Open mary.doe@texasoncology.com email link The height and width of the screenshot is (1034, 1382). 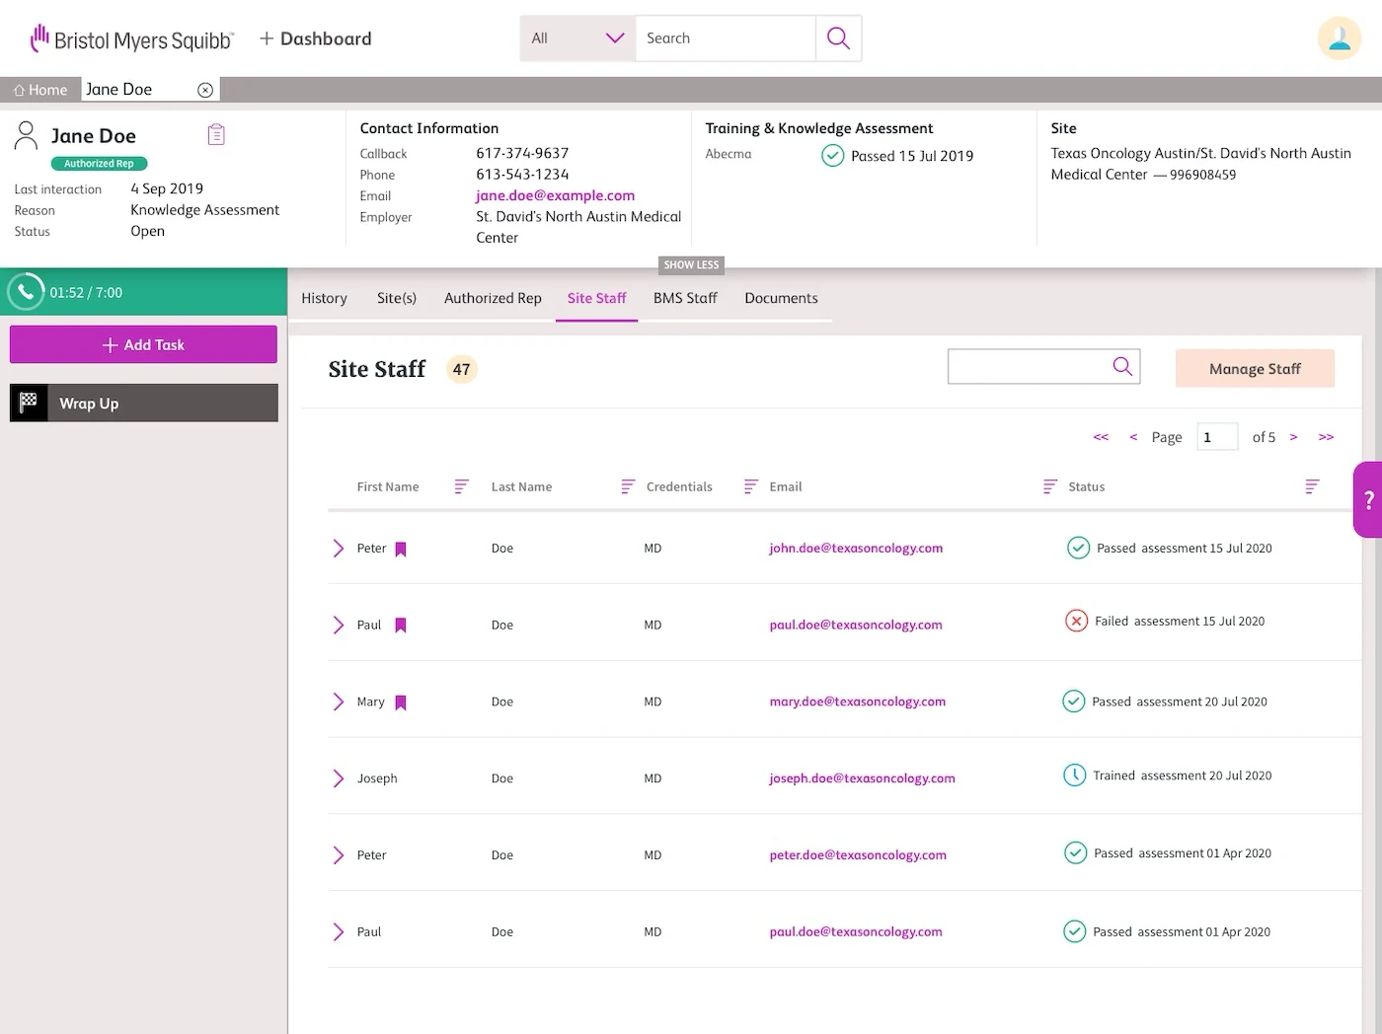click(x=857, y=702)
